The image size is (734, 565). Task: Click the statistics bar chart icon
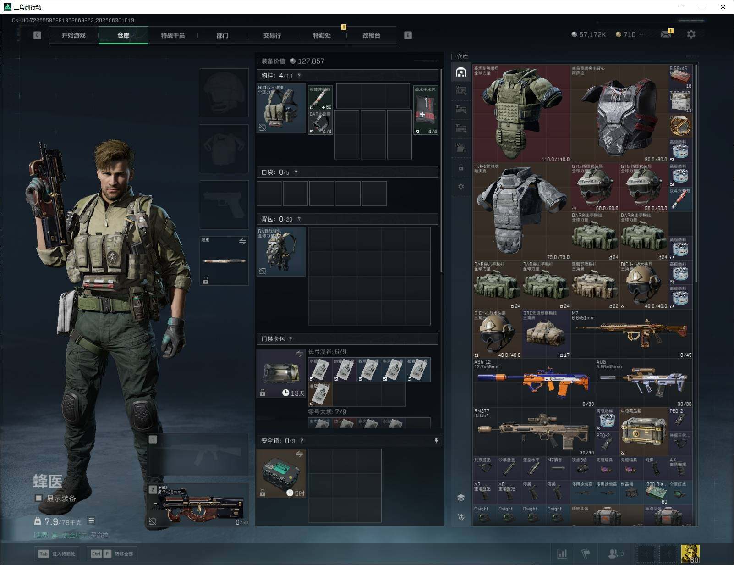[562, 554]
